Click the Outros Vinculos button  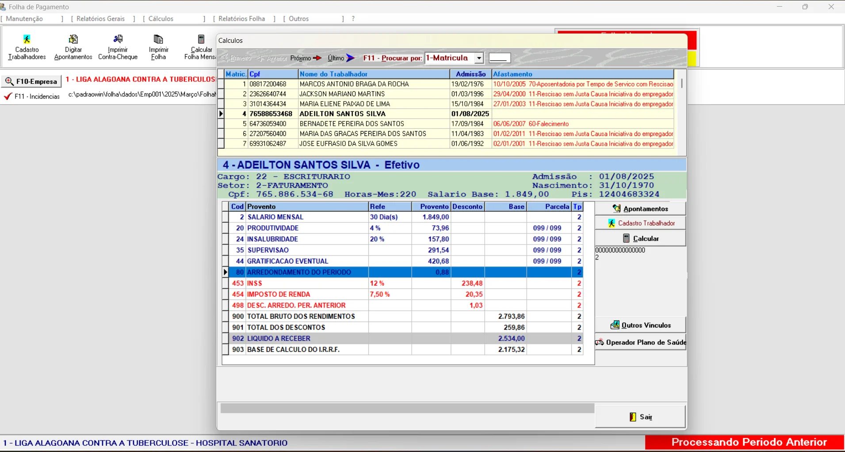coord(640,325)
